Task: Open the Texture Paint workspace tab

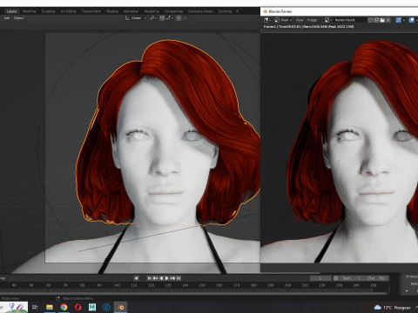Action: click(91, 11)
